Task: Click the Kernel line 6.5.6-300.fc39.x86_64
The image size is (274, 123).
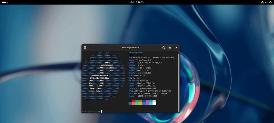Action: (x=145, y=63)
